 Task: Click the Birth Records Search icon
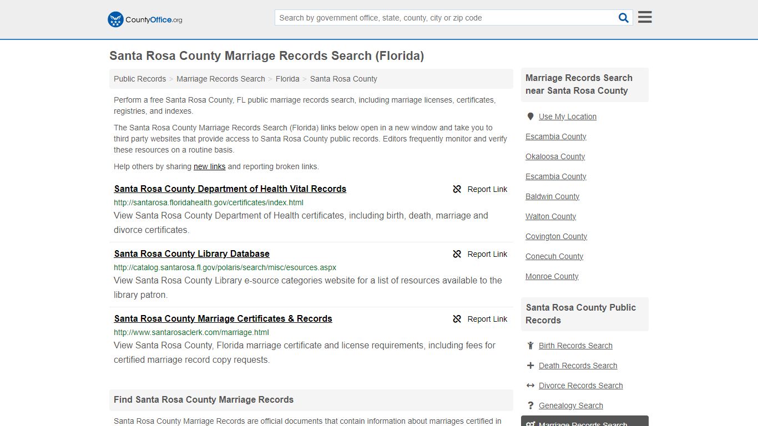pos(530,346)
